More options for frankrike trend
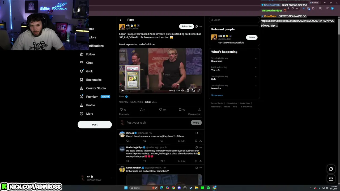Viewport: 340px width, 191px height. (256, 86)
